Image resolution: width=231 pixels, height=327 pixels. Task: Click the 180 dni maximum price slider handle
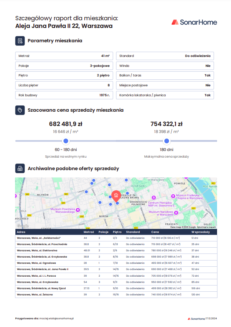(167, 141)
